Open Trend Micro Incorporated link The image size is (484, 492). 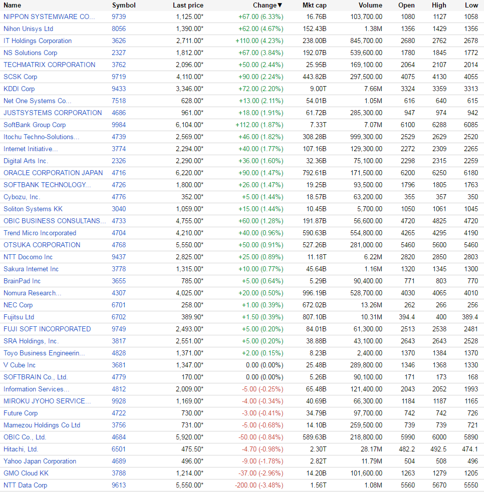tap(40, 233)
